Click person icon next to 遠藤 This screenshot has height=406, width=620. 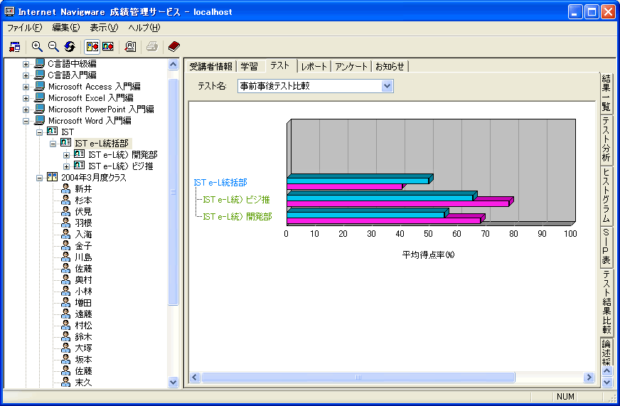coord(65,314)
